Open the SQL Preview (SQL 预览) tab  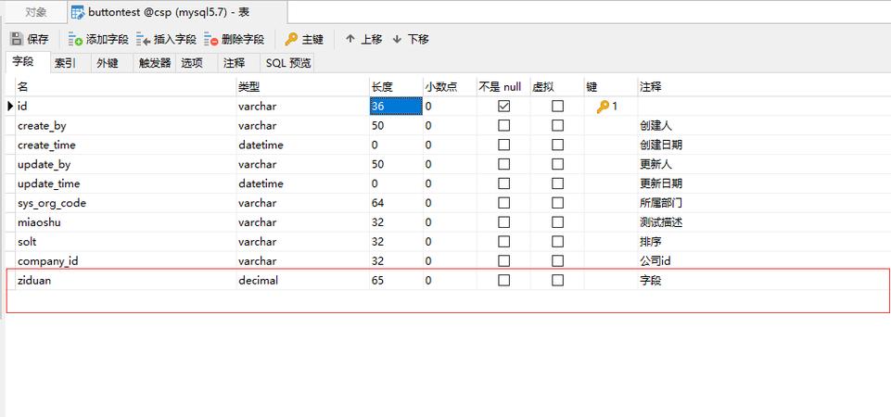288,63
